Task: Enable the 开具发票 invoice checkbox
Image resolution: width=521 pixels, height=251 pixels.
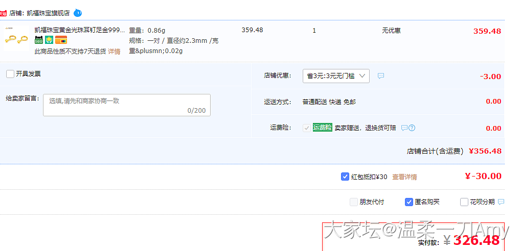Action: [x=10, y=74]
